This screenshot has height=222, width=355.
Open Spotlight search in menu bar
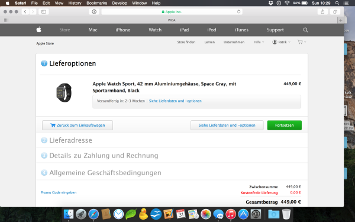tap(337, 3)
